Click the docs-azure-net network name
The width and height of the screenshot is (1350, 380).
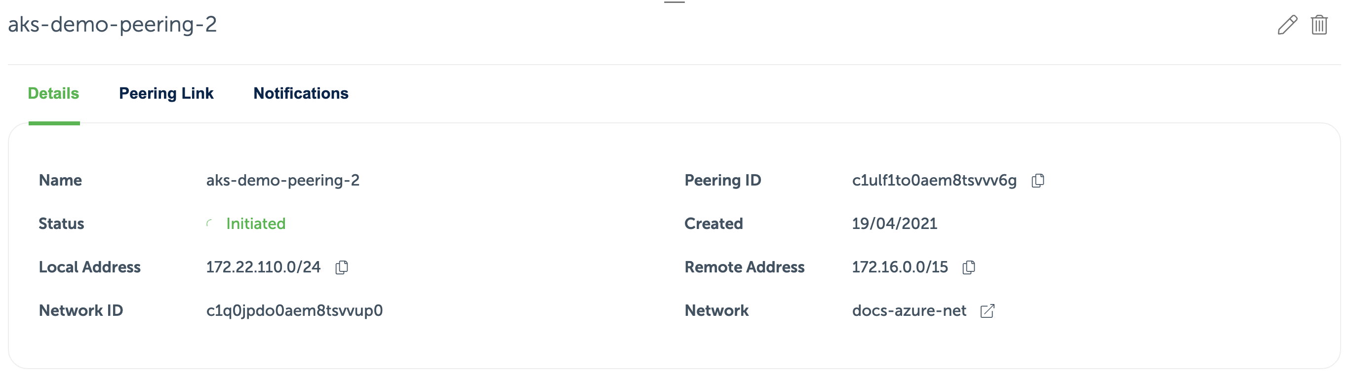[909, 310]
